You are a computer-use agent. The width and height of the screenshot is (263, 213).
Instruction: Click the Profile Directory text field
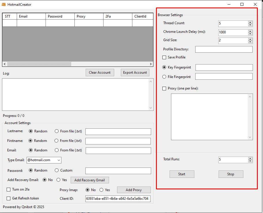click(224, 50)
